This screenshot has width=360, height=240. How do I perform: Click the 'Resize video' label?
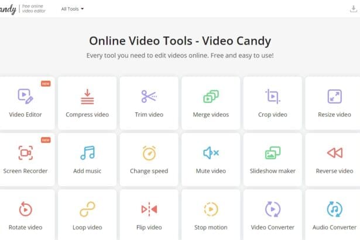coord(334,114)
